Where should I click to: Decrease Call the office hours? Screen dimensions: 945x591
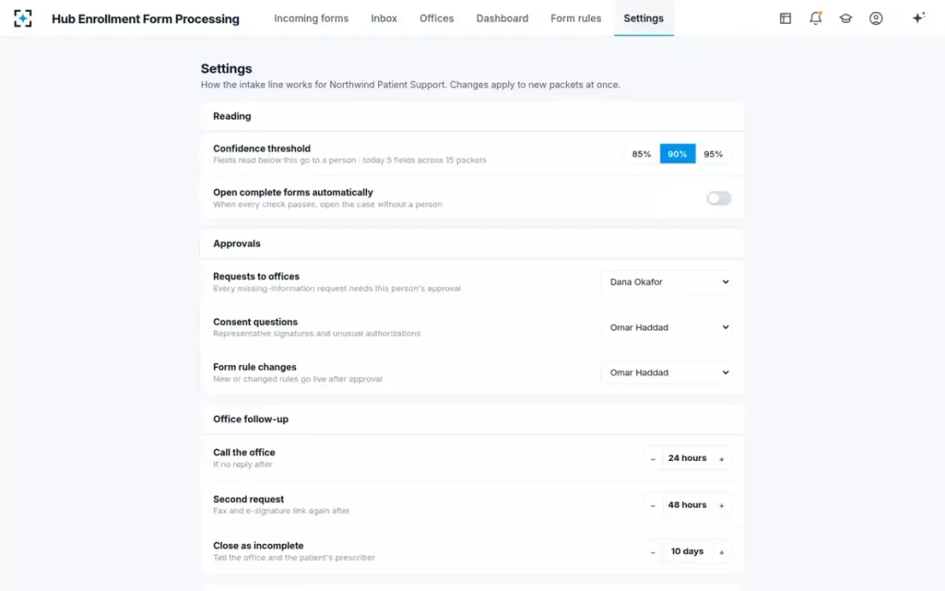[653, 459]
